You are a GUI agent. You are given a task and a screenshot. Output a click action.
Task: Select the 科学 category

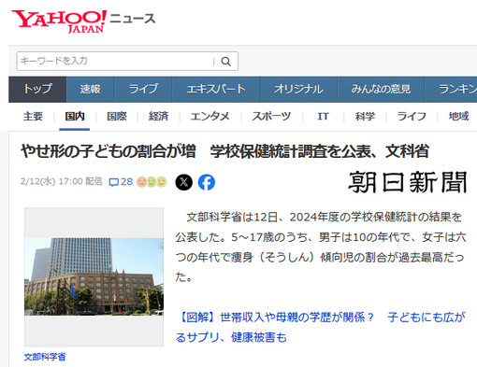coord(365,117)
